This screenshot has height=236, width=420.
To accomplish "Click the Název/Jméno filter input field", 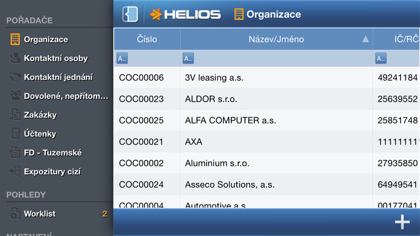I will 283,58.
